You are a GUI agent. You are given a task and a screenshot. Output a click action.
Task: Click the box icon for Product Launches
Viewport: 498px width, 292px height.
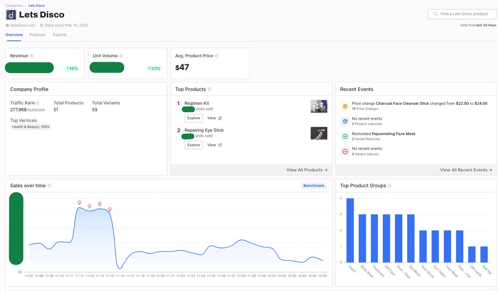point(345,121)
